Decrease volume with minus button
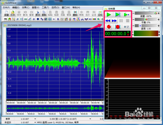The height and width of the screenshot is (125, 163). click(x=134, y=13)
